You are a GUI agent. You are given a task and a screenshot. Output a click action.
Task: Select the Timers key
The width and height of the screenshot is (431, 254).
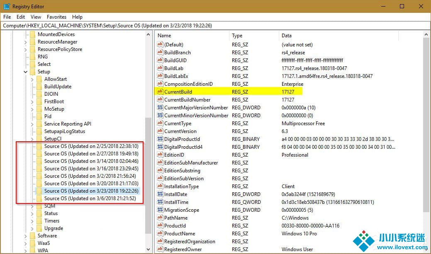[52, 221]
